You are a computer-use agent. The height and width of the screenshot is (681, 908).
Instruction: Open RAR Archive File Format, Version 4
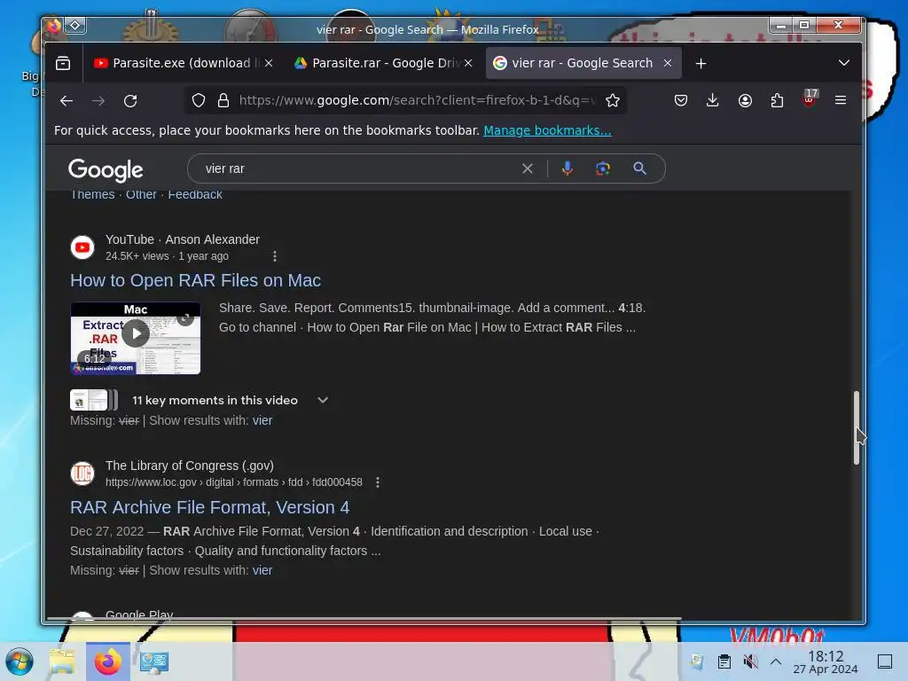point(209,507)
